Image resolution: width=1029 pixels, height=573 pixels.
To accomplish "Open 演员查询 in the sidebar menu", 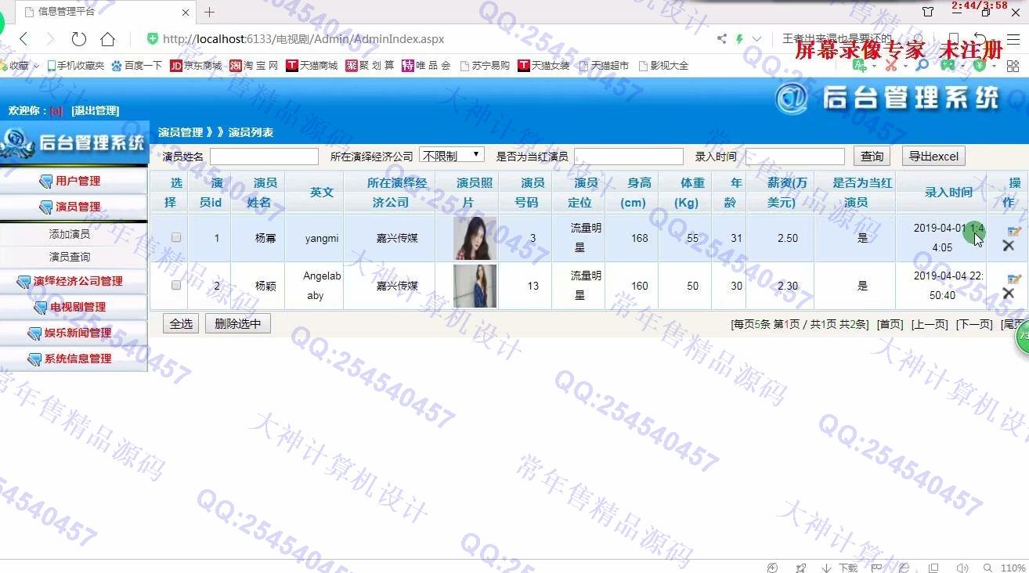I will point(70,257).
